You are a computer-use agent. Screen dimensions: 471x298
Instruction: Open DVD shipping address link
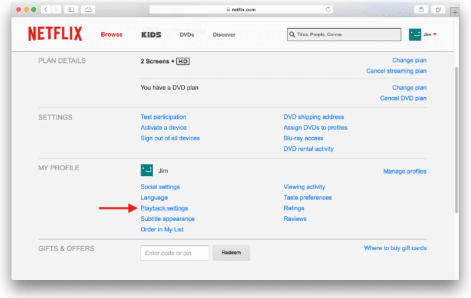tap(314, 117)
